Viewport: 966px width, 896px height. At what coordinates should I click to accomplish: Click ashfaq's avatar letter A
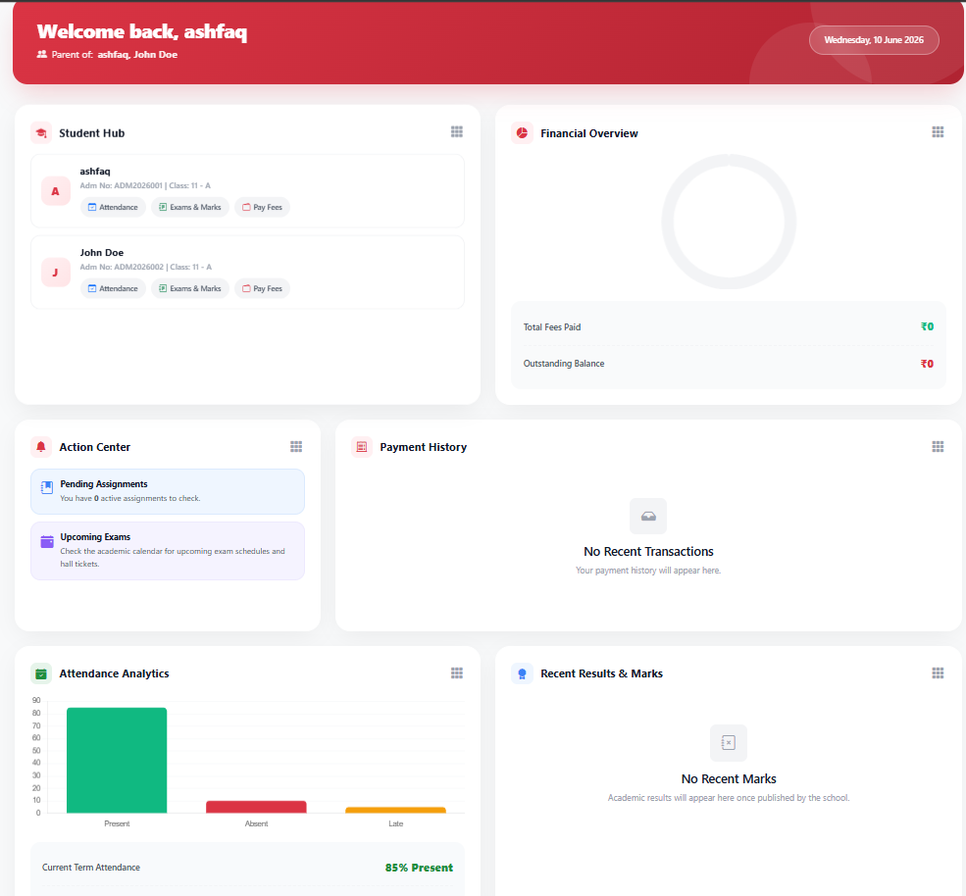[56, 191]
